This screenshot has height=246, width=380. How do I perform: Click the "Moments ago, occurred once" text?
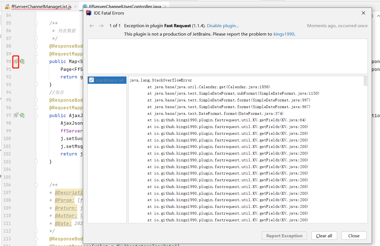click(337, 26)
